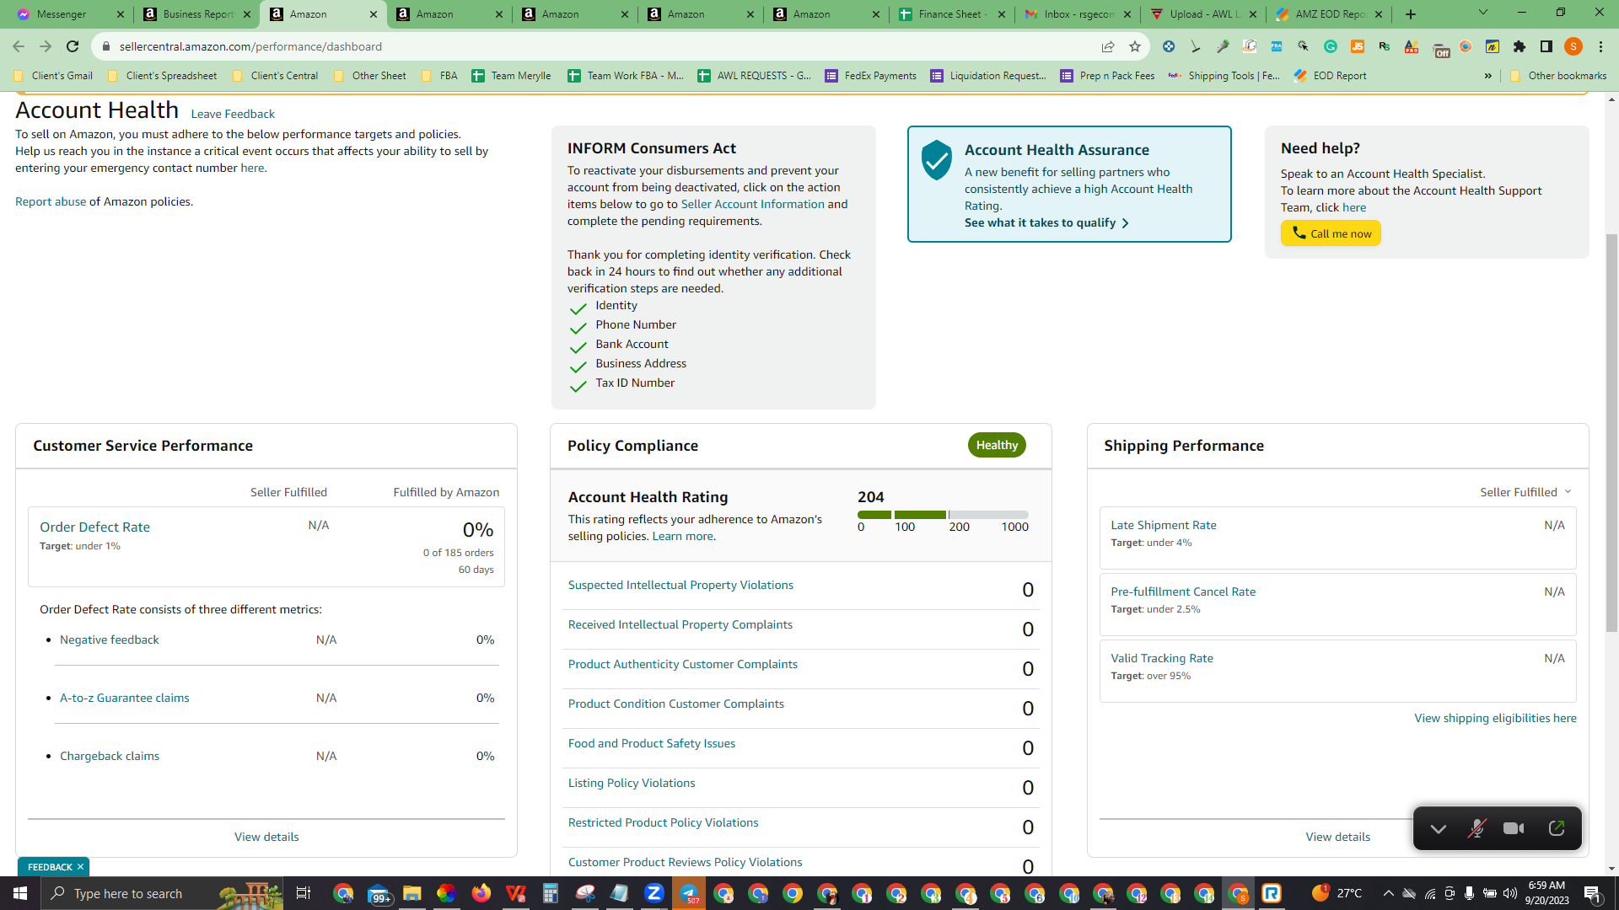The width and height of the screenshot is (1619, 910).
Task: Open the Chrome three-dot menu
Action: [x=1600, y=46]
